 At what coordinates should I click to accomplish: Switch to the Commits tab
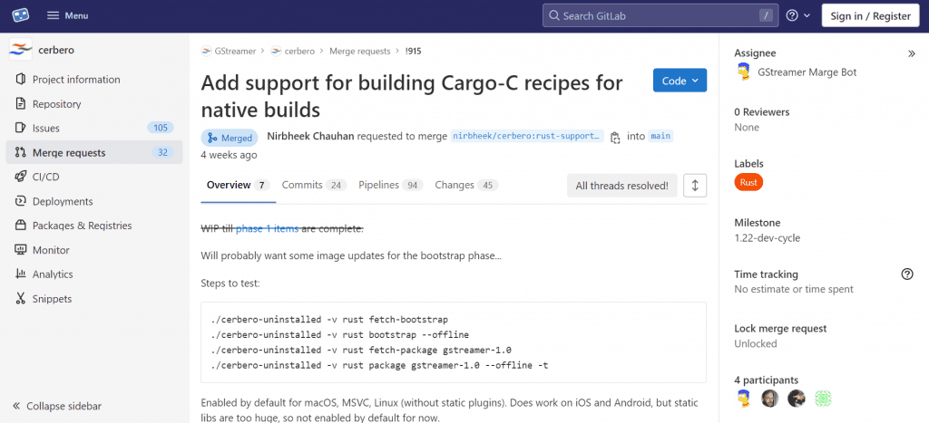click(314, 185)
